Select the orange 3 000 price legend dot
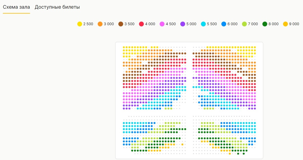Image resolution: width=303 pixels, height=160 pixels. click(100, 24)
